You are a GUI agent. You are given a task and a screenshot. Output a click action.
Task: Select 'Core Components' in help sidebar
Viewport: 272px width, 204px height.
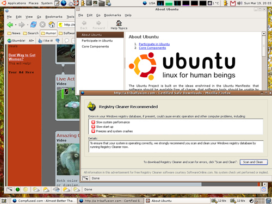coord(95,46)
